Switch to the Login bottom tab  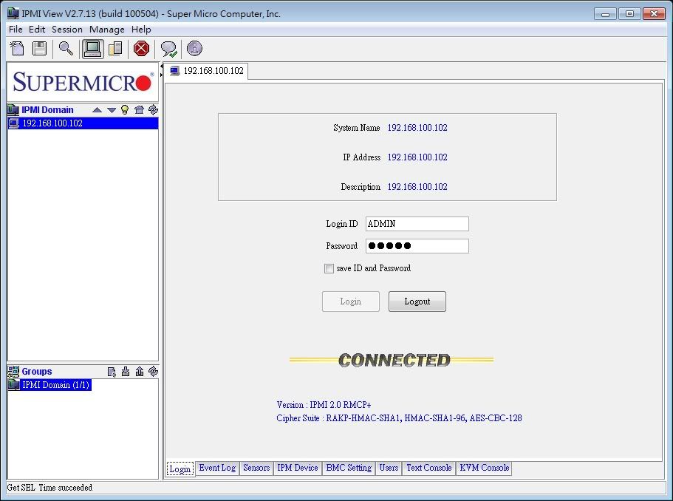tap(180, 468)
